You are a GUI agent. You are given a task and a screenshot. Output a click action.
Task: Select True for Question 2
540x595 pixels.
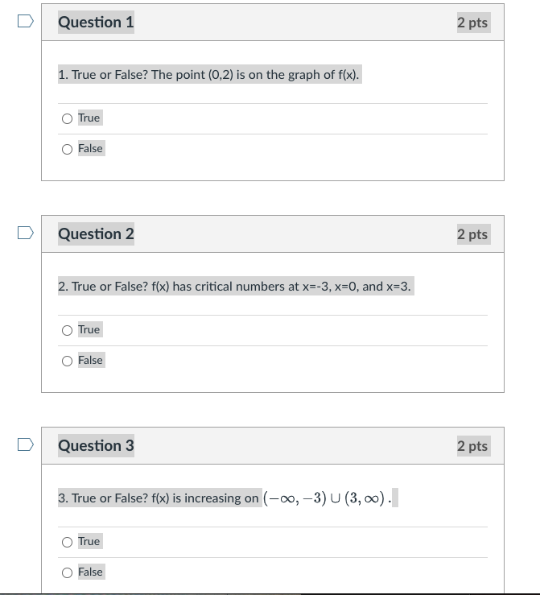(67, 331)
